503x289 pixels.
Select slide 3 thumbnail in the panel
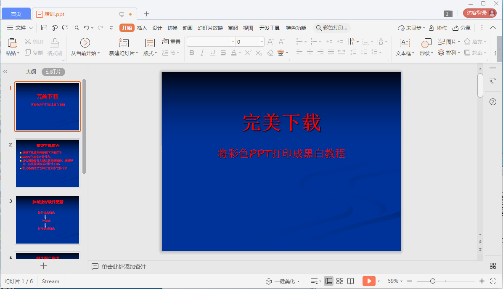click(47, 219)
